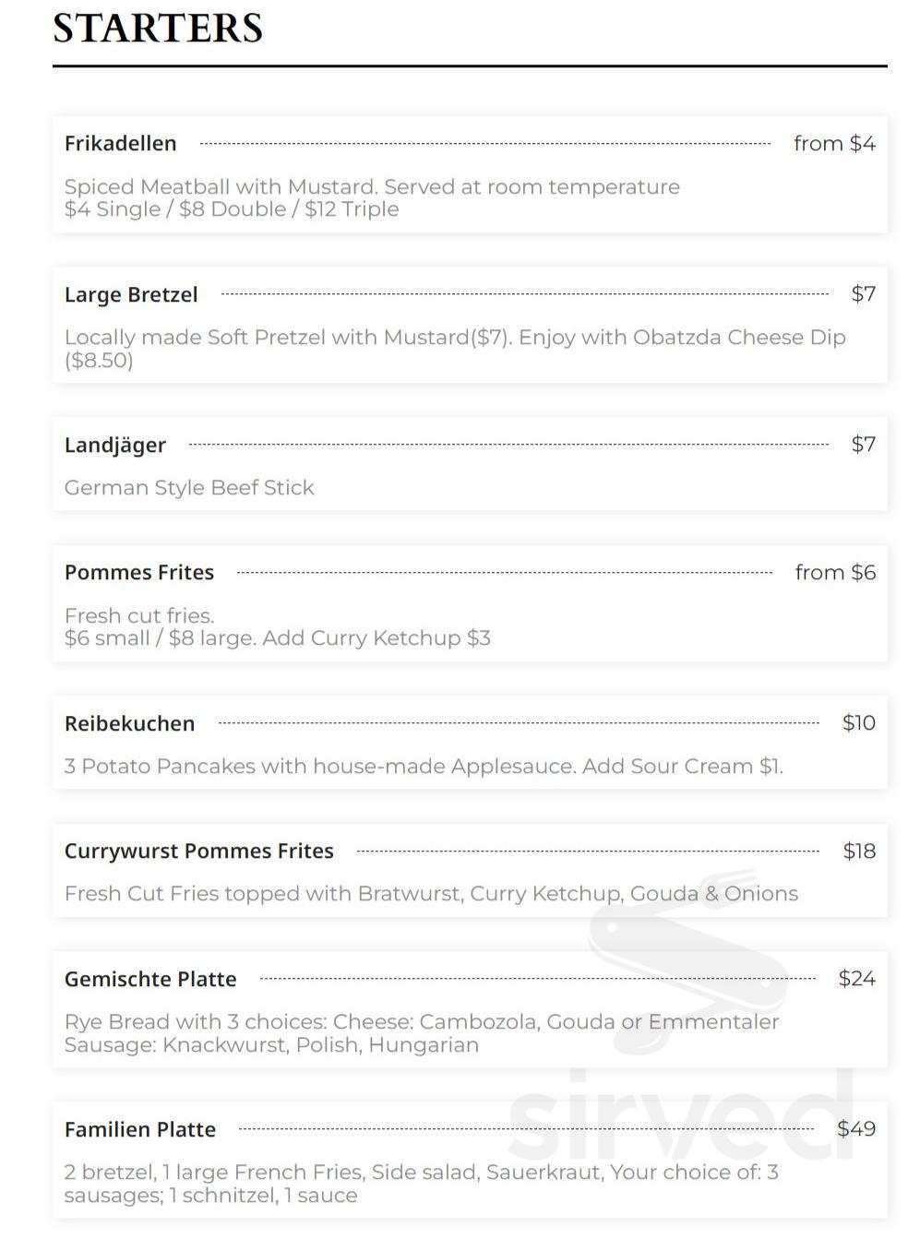Click the $24 Gemischte Platte price
The image size is (908, 1239).
[857, 978]
